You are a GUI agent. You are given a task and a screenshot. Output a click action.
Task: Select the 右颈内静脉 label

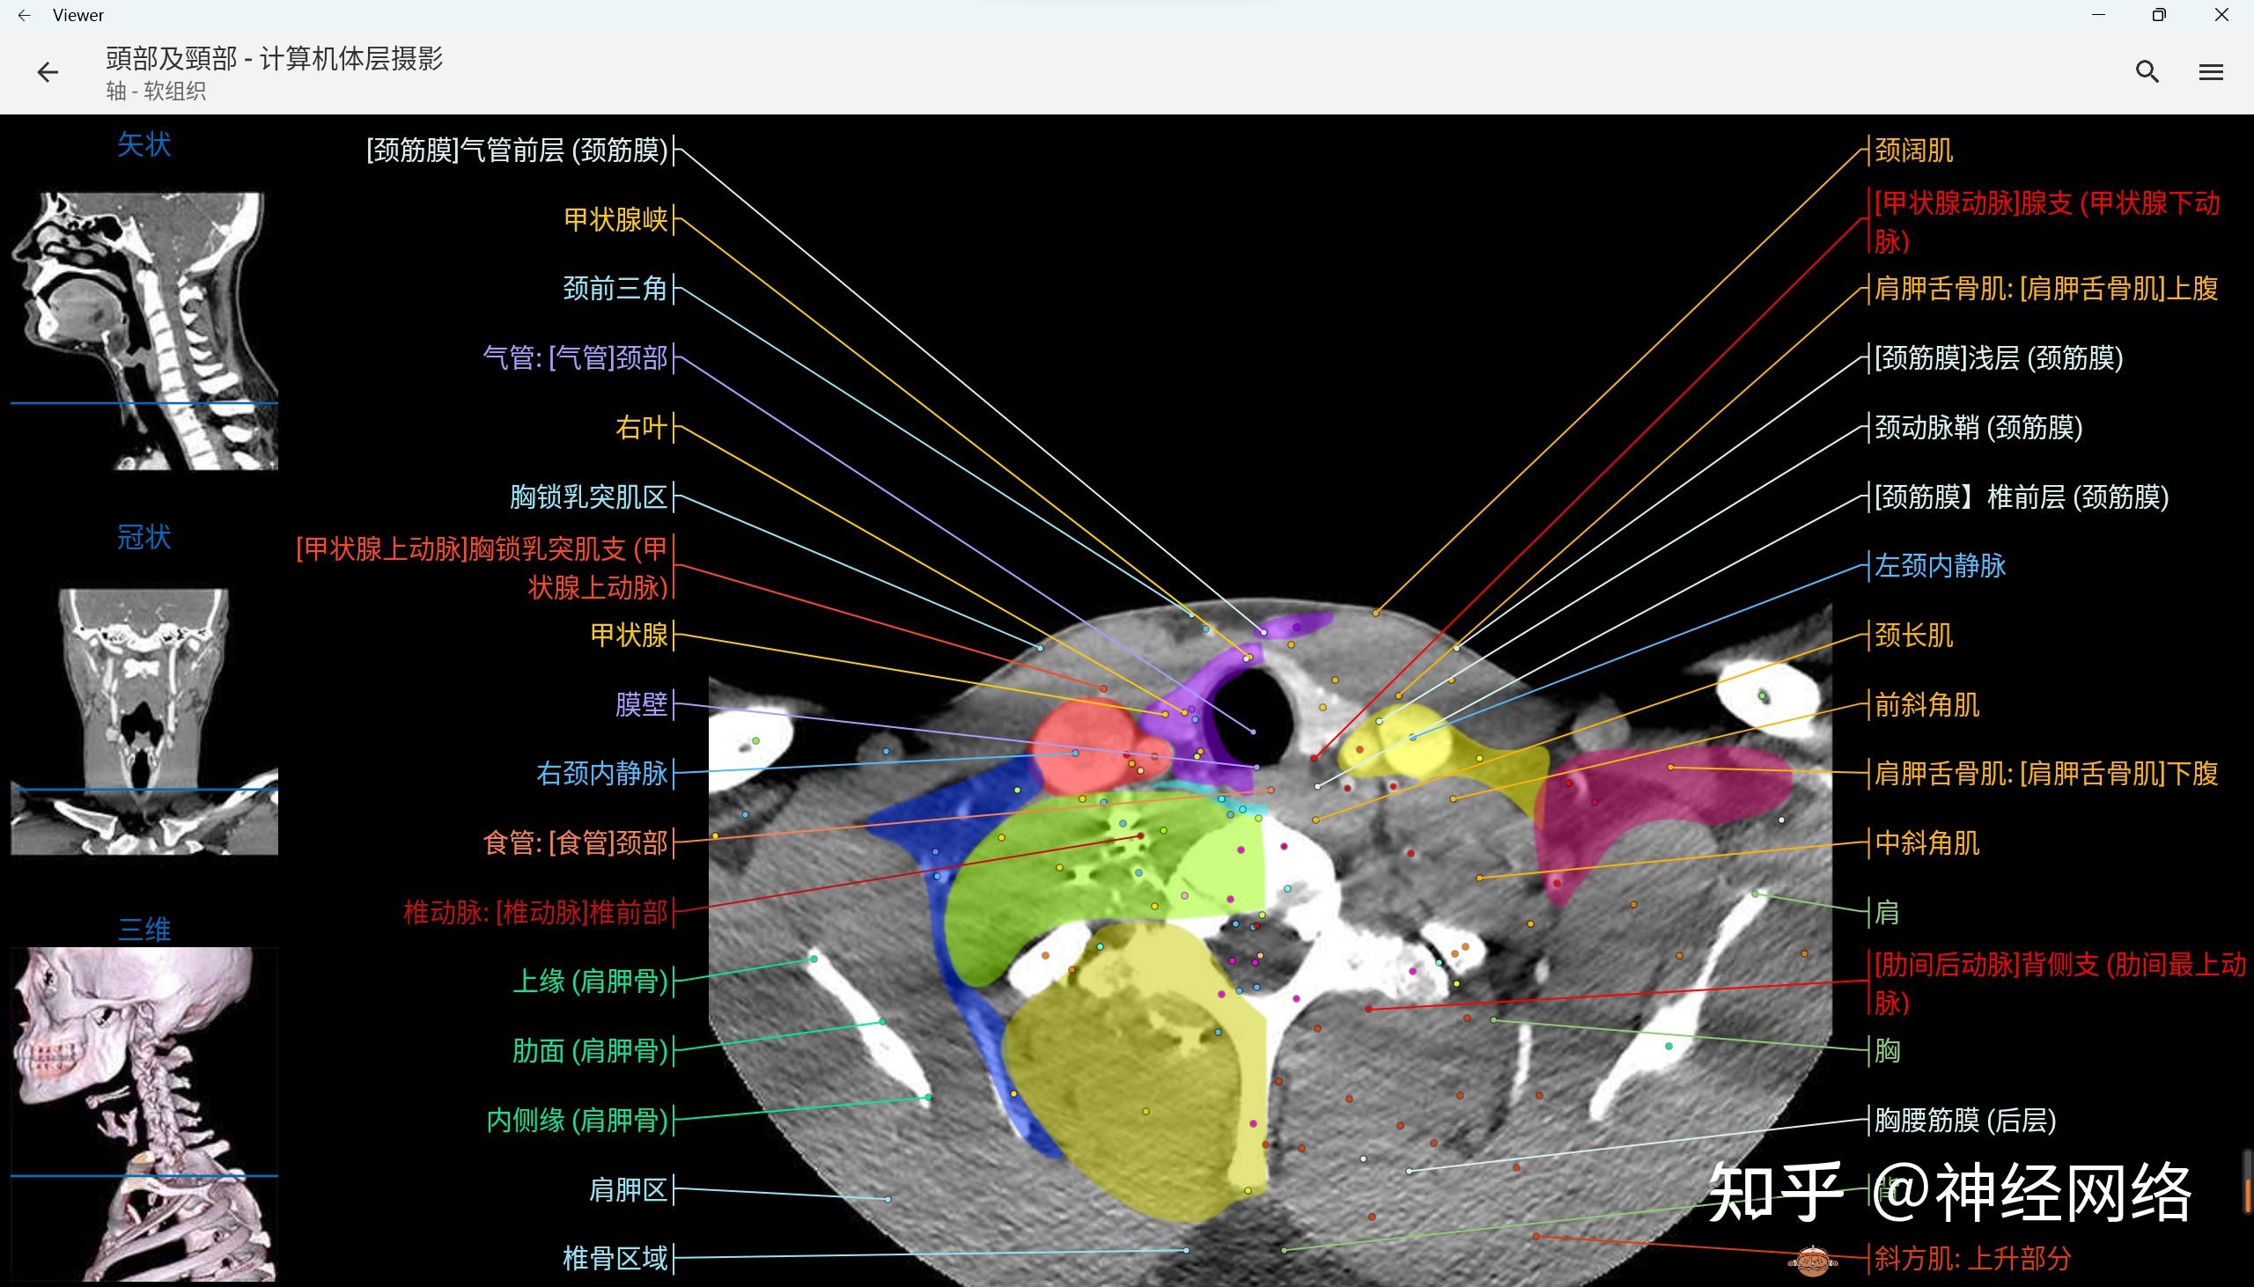point(601,774)
